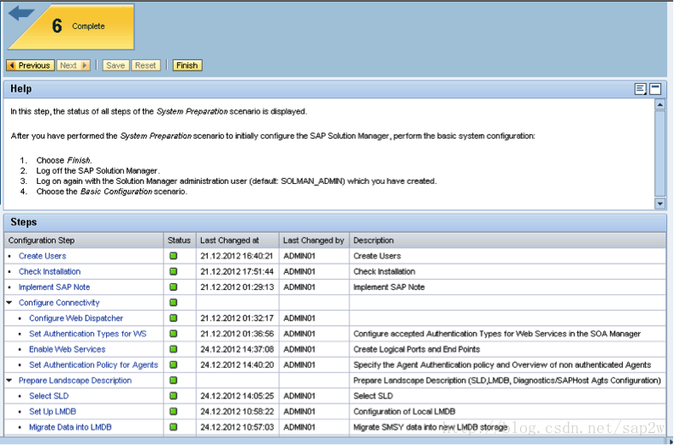Select timestamp cell 21.12.2012 17:51:44

pos(237,271)
